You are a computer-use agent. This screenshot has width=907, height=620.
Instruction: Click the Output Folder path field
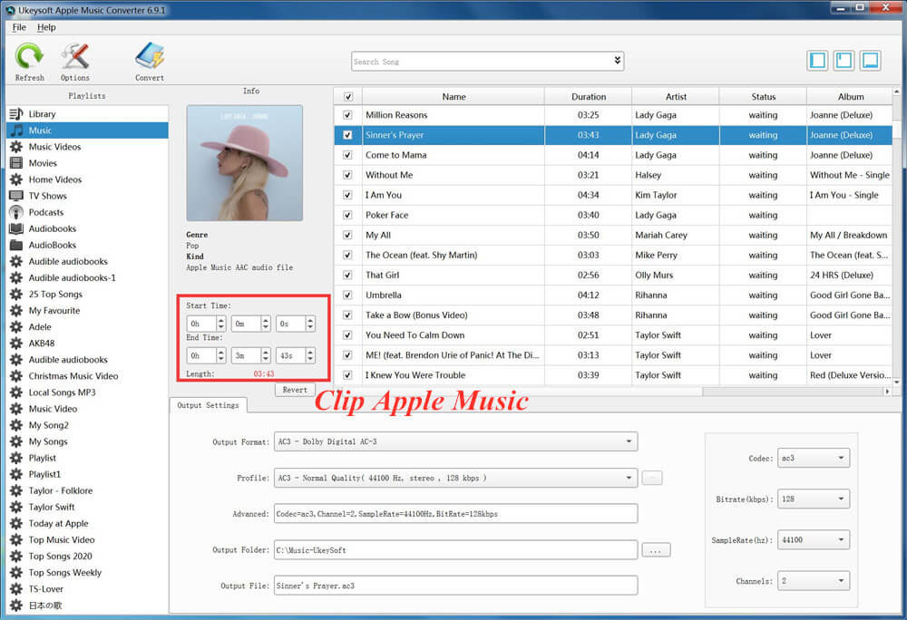click(456, 550)
